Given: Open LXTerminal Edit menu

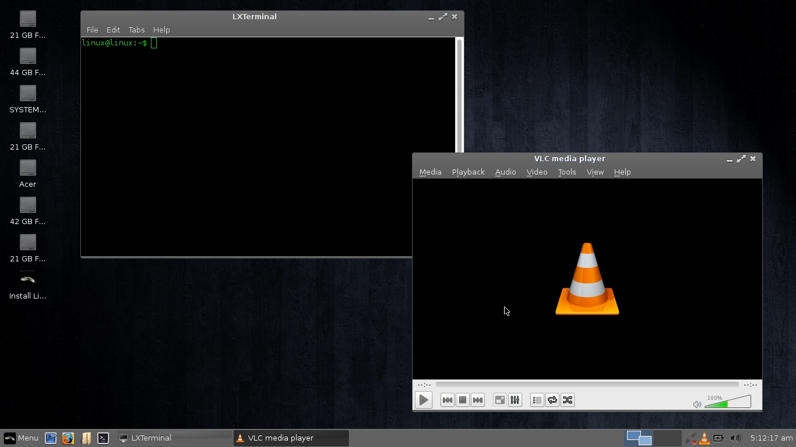Looking at the screenshot, I should pyautogui.click(x=113, y=30).
